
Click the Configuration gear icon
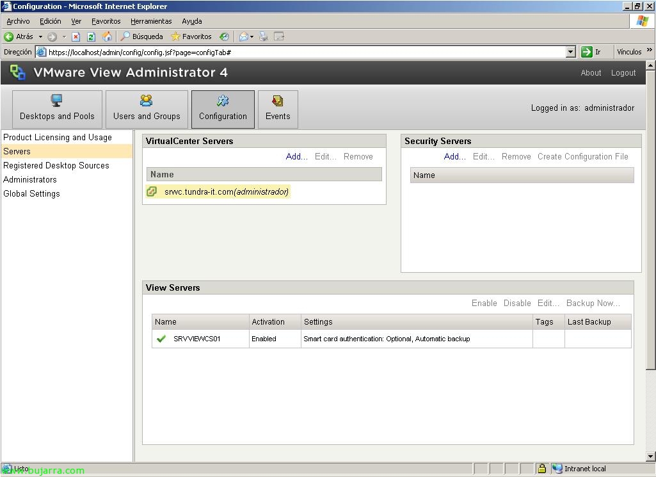pyautogui.click(x=223, y=101)
